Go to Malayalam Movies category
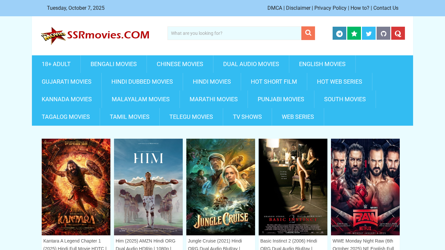Viewport: 445px width, 250px height. [x=141, y=99]
